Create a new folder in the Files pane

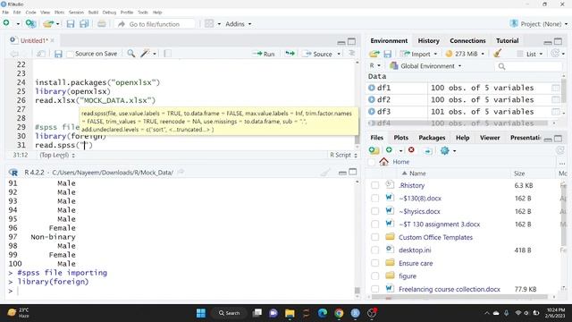(374, 150)
